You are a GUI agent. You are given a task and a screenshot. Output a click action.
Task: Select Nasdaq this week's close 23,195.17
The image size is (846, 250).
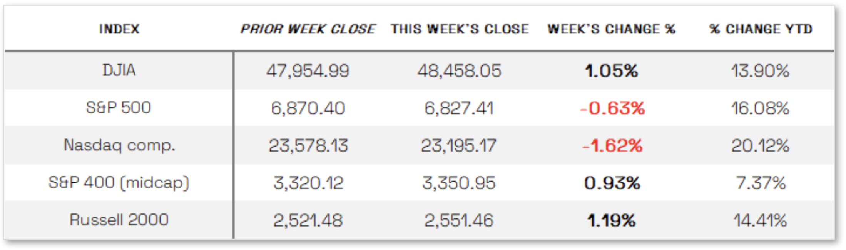click(458, 146)
